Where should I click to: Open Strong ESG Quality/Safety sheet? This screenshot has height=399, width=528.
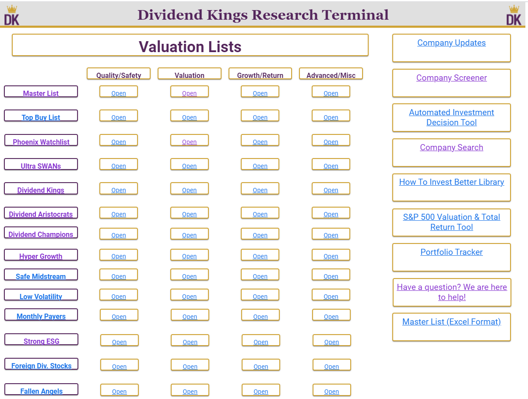(x=120, y=342)
